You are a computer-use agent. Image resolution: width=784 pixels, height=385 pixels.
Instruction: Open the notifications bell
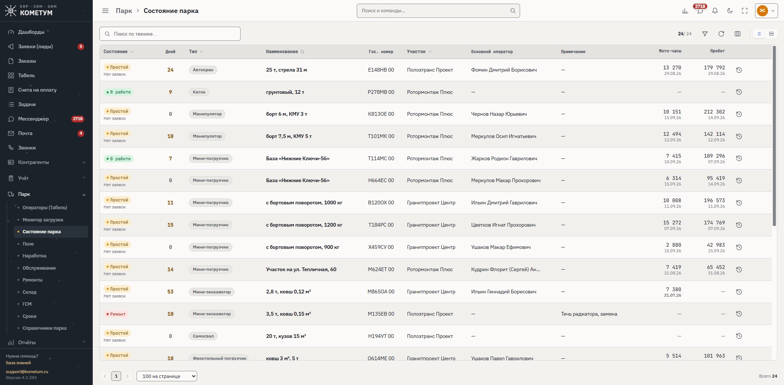coord(715,11)
